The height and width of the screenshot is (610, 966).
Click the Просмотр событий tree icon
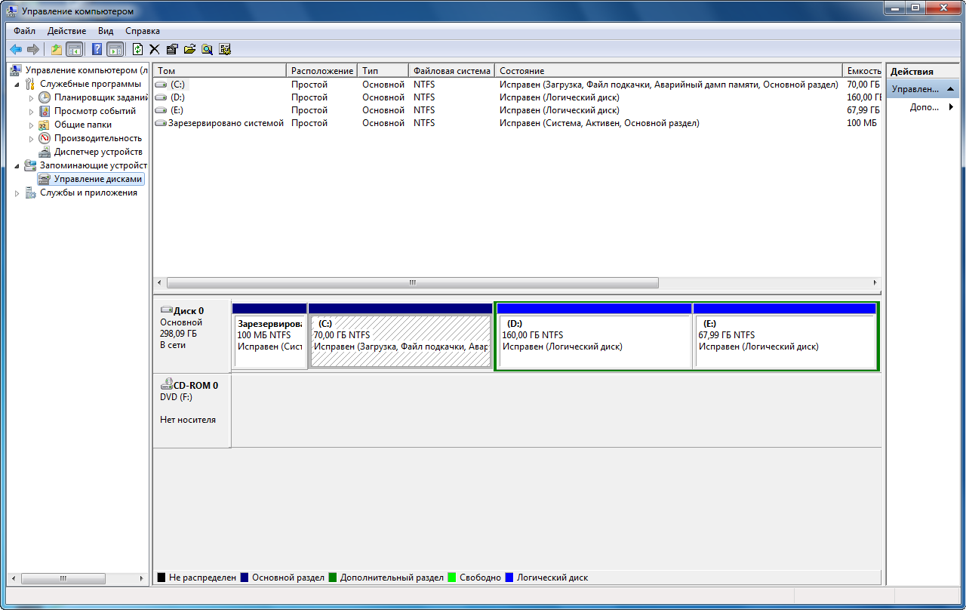(45, 111)
